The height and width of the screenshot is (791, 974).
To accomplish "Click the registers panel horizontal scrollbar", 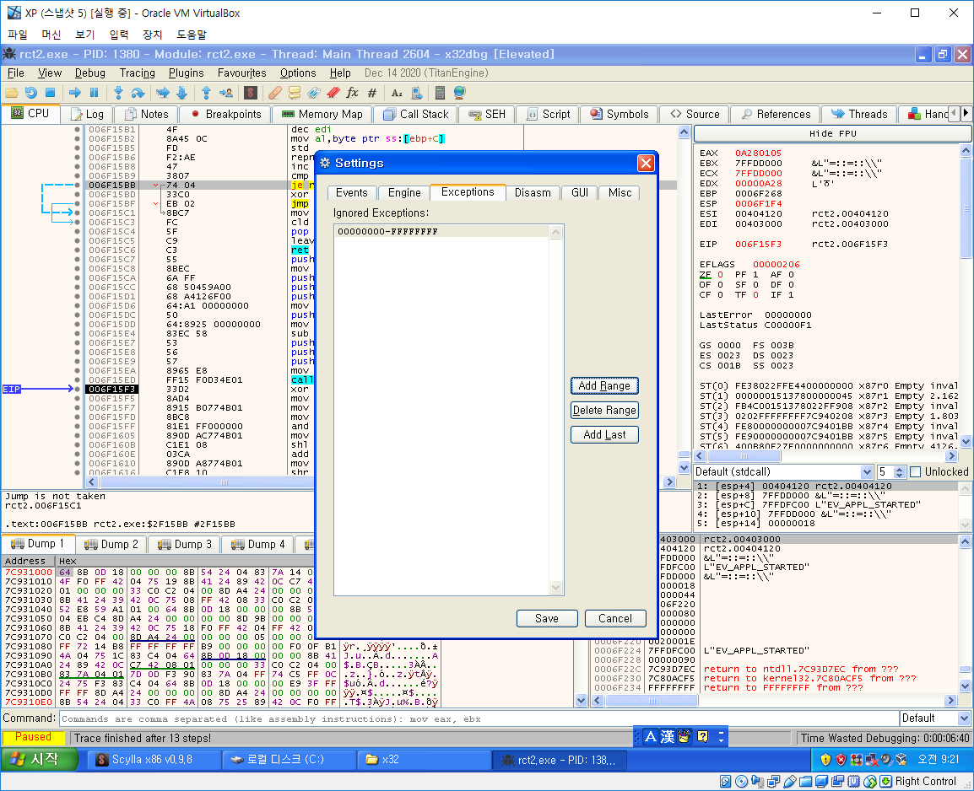I will 826,456.
